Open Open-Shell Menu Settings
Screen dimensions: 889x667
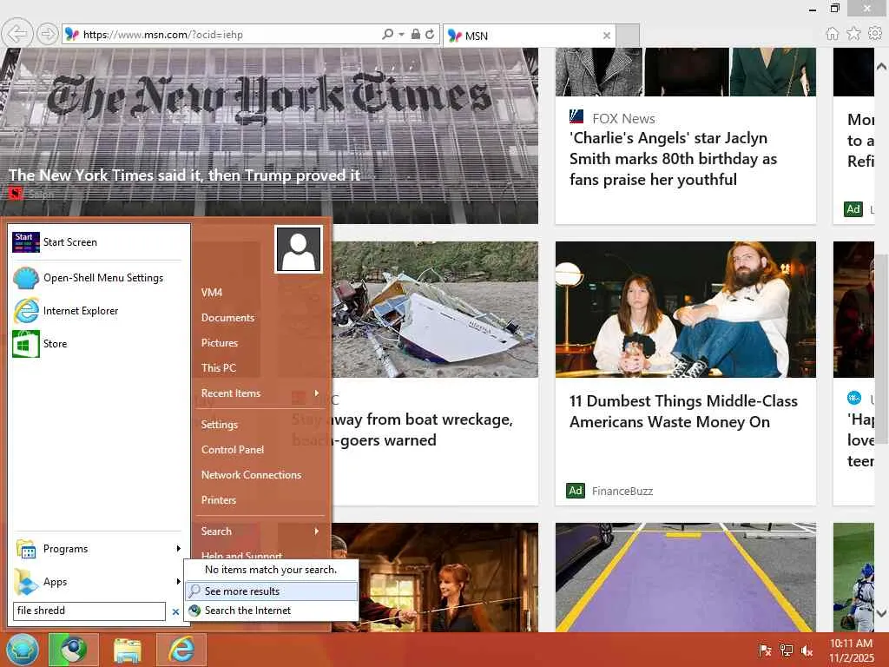96,278
